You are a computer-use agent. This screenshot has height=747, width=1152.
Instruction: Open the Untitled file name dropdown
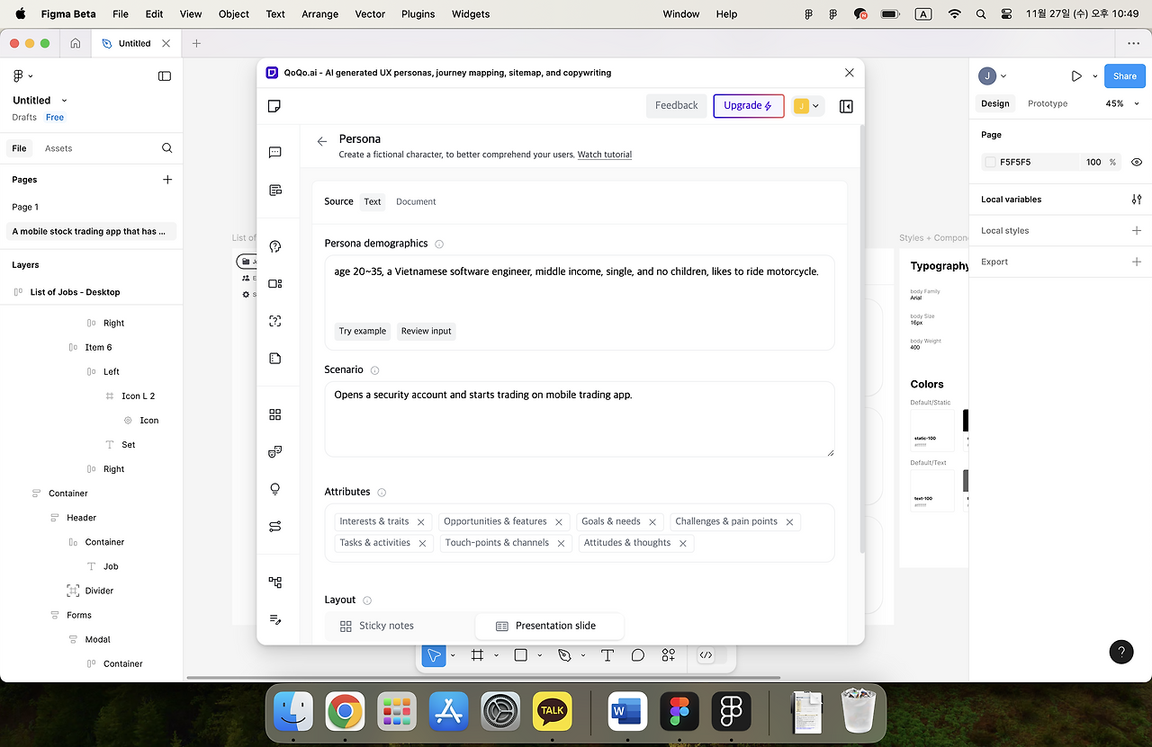(64, 101)
